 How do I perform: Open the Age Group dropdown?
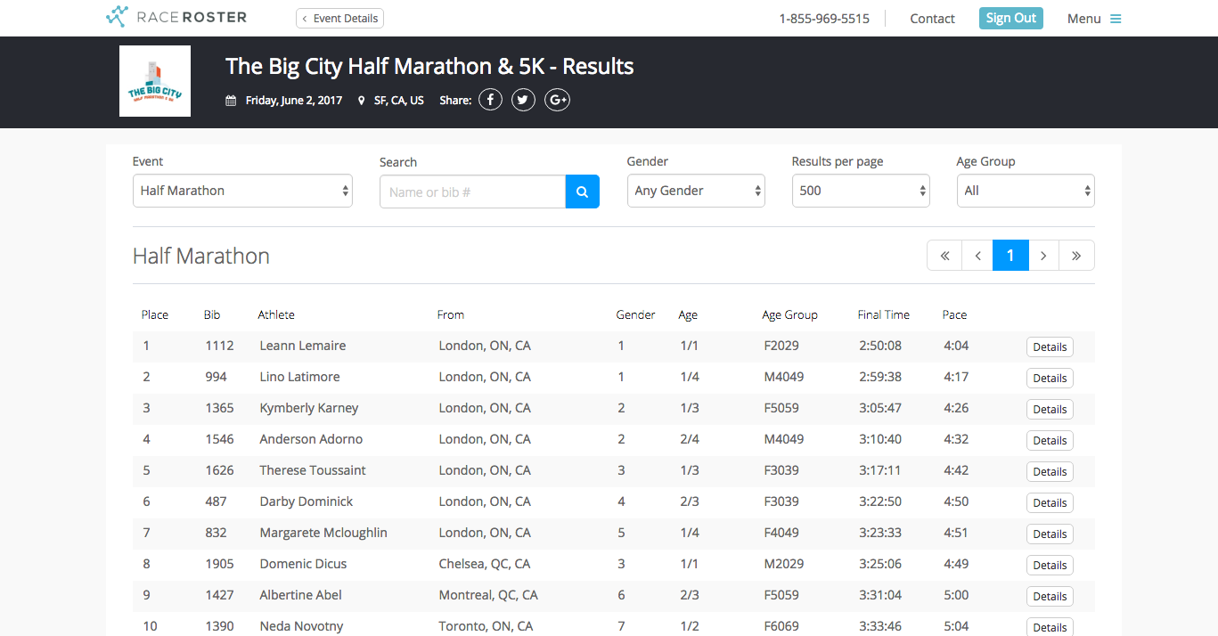coord(1025,191)
